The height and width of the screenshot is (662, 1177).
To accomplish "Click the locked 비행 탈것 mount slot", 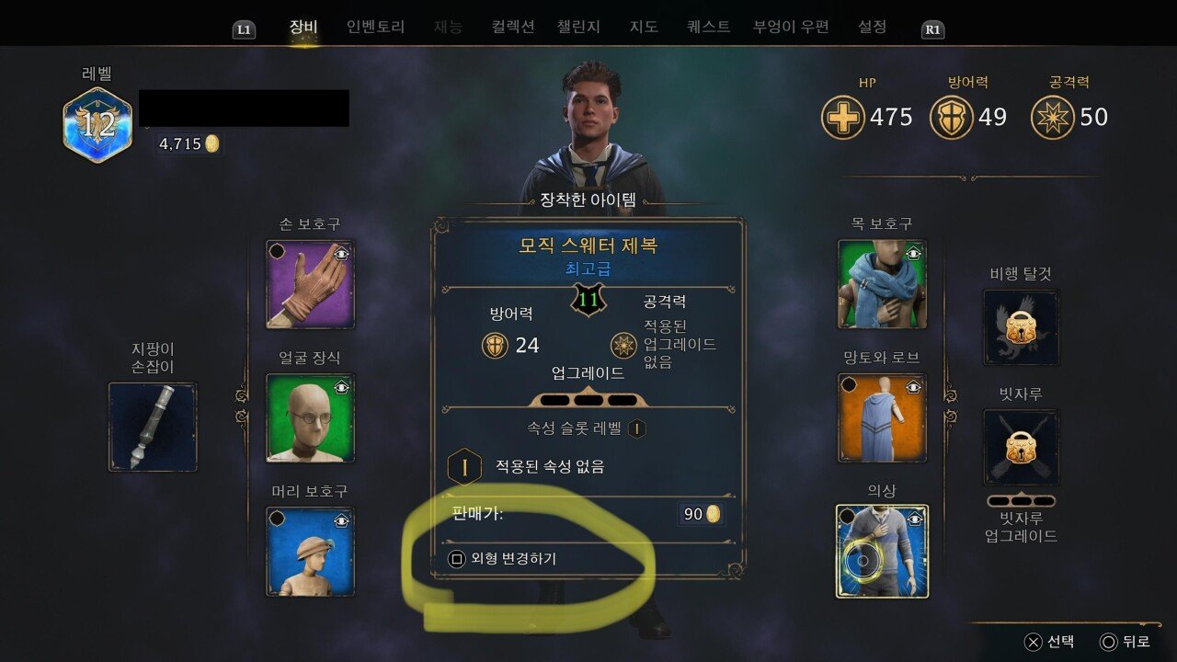I will (x=1021, y=327).
